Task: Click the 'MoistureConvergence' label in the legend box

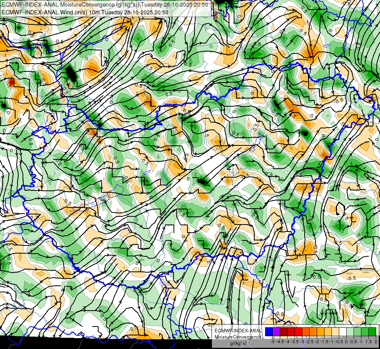Action: pos(238,337)
